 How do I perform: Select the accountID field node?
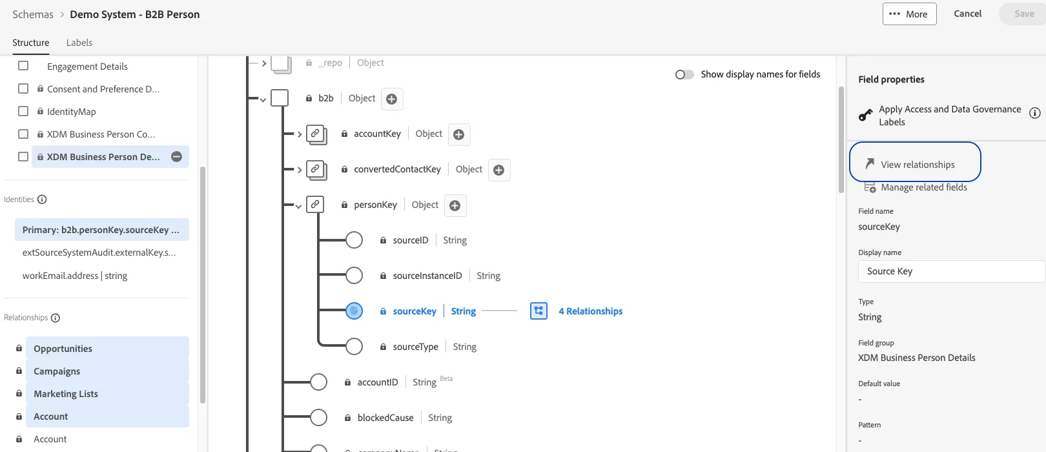[318, 382]
